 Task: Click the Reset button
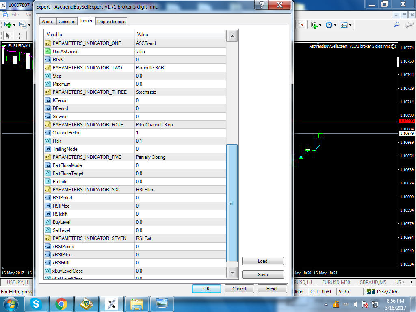(272, 289)
